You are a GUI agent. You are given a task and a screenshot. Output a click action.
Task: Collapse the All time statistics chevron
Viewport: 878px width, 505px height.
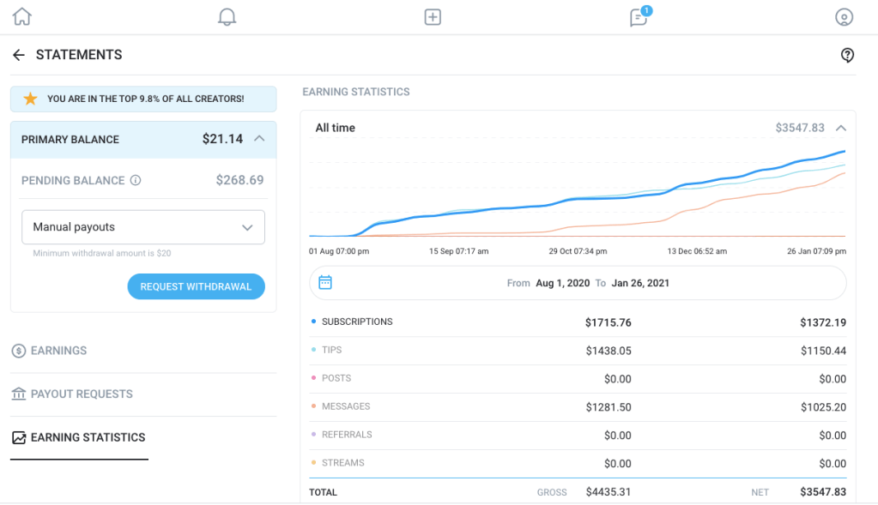[x=841, y=128]
